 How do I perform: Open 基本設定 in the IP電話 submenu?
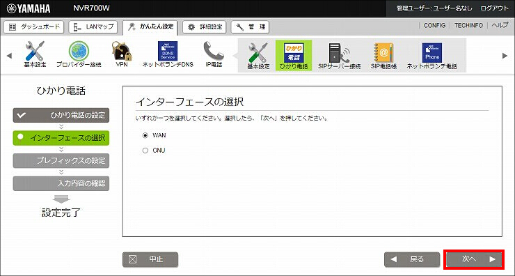coord(258,56)
